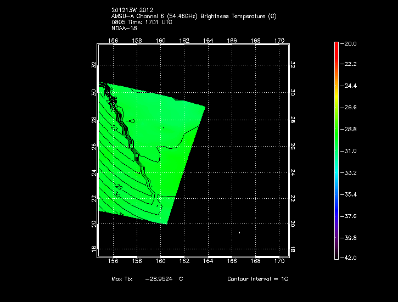Click the 30 contour label in the swath
This screenshot has height=302, width=398.
(117, 194)
